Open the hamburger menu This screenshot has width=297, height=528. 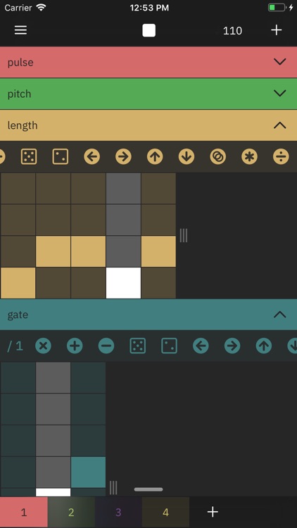pos(20,30)
